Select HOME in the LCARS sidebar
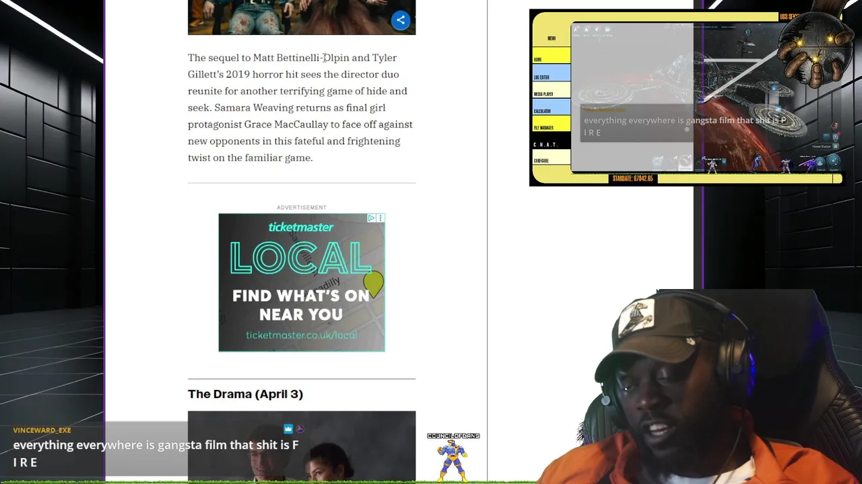The width and height of the screenshot is (862, 484). click(552, 56)
